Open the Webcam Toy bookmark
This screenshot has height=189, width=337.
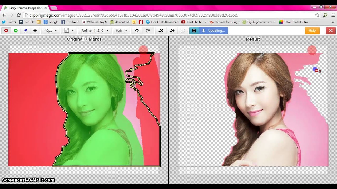[x=95, y=22]
